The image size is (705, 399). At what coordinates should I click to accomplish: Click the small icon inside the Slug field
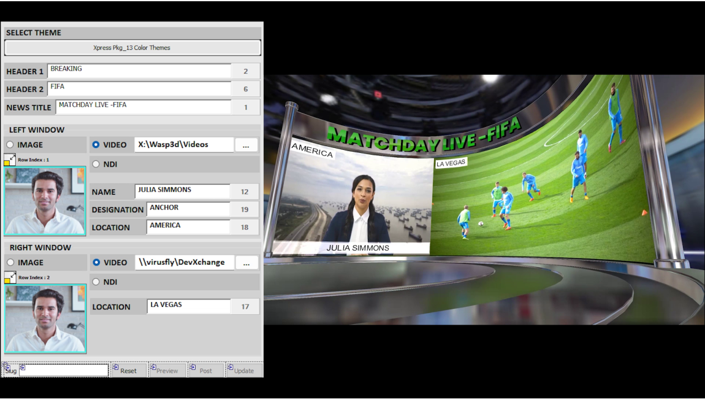pyautogui.click(x=23, y=368)
